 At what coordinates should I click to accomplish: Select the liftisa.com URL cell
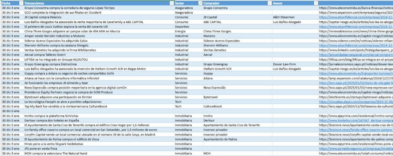click(x=356, y=60)
